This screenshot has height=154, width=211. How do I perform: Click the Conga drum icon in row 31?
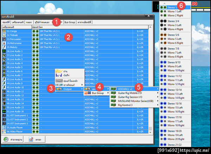point(4,31)
